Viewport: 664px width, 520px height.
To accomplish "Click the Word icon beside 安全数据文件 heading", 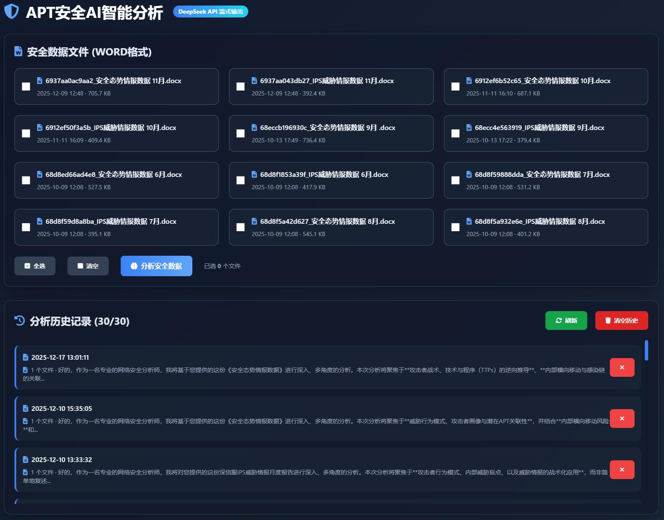I will (18, 52).
